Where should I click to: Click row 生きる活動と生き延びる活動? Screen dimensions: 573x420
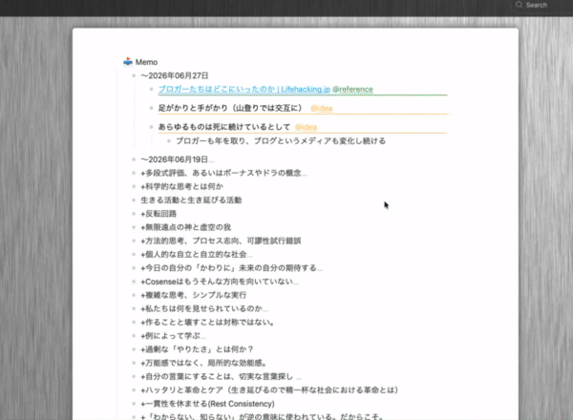(191, 200)
